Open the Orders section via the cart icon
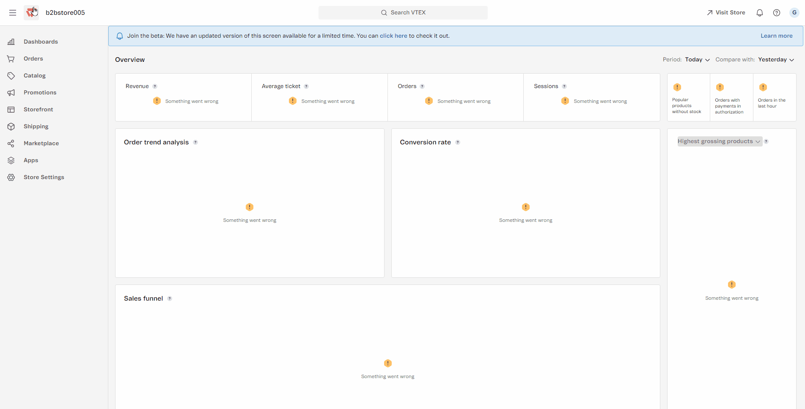Image resolution: width=805 pixels, height=409 pixels. point(11,58)
